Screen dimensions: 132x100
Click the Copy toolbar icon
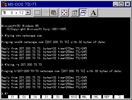click(46, 13)
